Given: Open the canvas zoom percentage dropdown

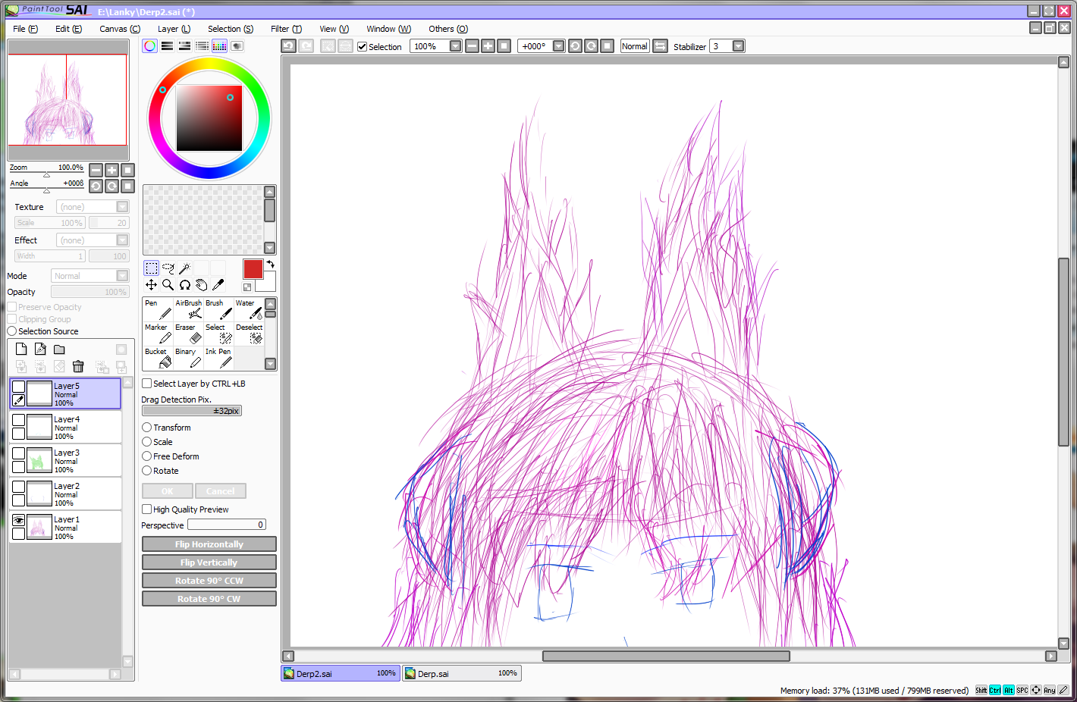Looking at the screenshot, I should (x=455, y=46).
